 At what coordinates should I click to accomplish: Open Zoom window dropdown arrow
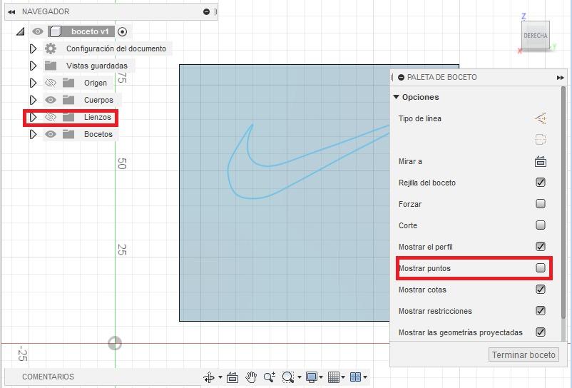(x=299, y=377)
